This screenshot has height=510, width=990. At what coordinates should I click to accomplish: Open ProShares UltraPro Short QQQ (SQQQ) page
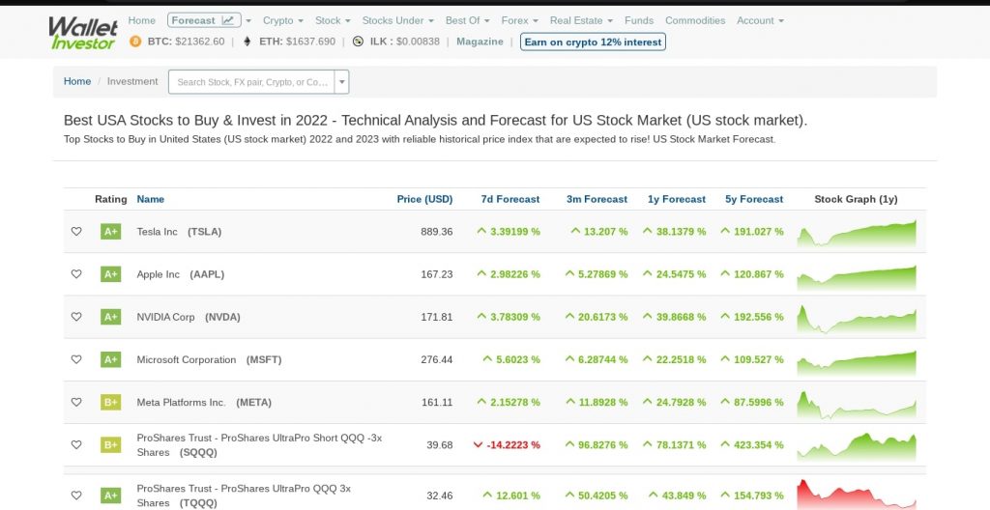(259, 445)
